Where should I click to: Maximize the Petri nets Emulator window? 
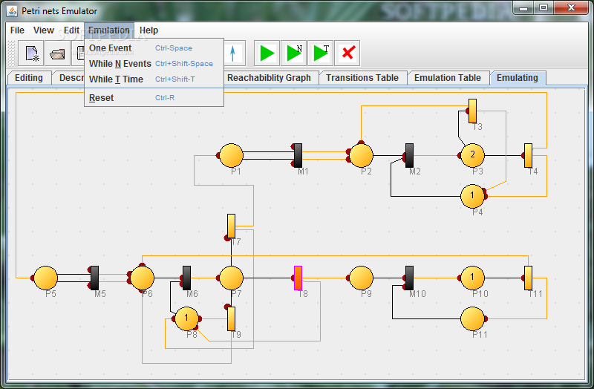(x=544, y=8)
